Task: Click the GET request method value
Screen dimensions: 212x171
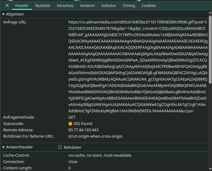Action: coord(72,117)
